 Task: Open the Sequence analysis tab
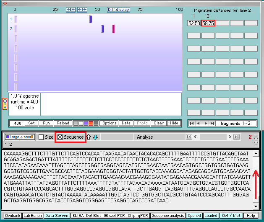click(168, 216)
